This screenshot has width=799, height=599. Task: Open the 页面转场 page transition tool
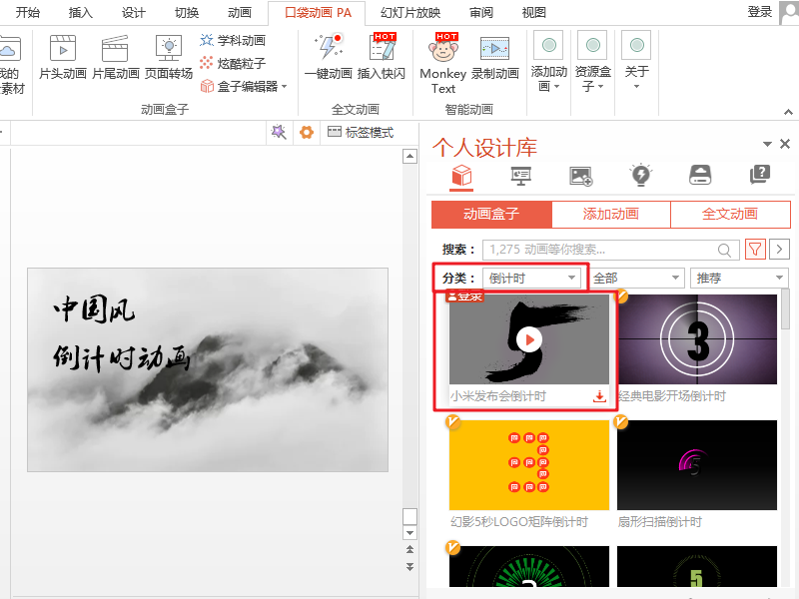tap(169, 57)
